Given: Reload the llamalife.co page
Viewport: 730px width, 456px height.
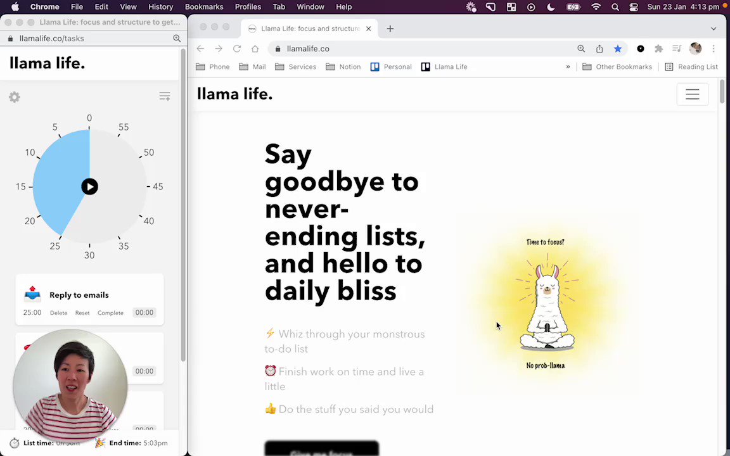Looking at the screenshot, I should coord(236,48).
